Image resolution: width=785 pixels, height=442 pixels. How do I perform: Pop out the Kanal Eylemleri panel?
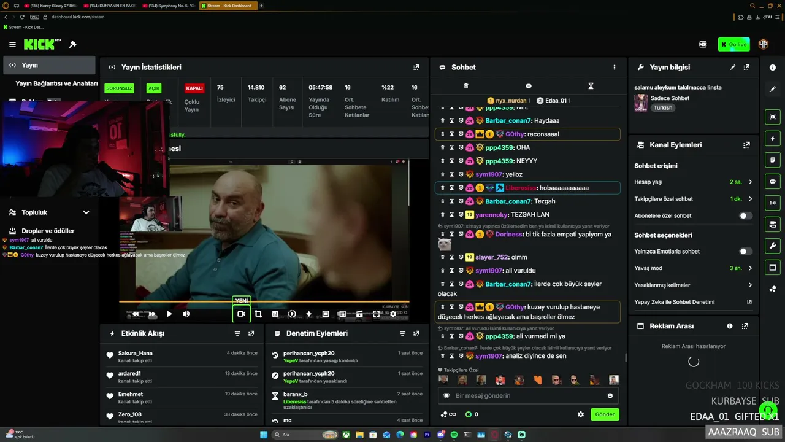click(746, 145)
